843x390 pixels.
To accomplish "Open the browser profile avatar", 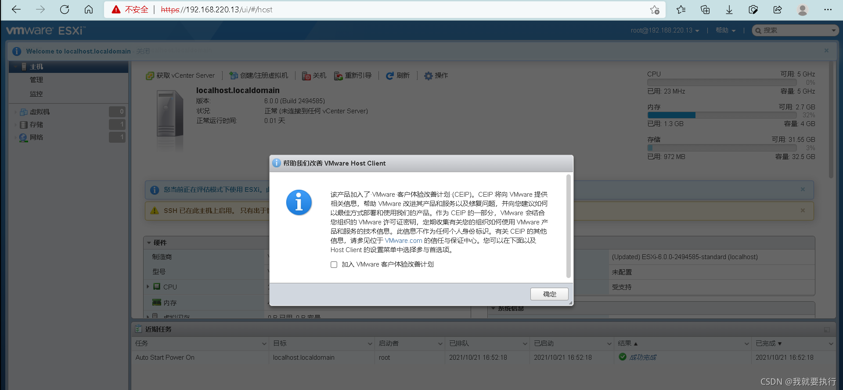I will 803,10.
